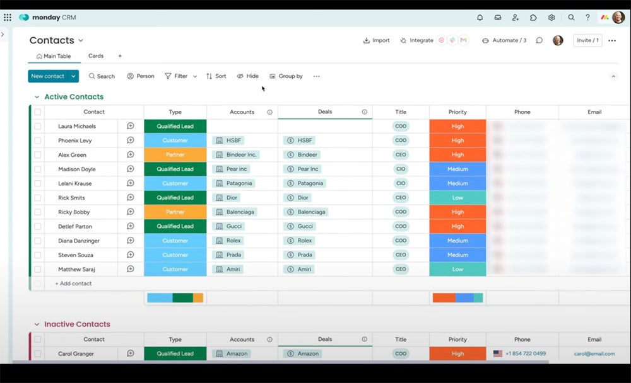Screen dimensions: 631x383
Task: Click the Accounts info icon in Inactive Contacts
Action: pyautogui.click(x=269, y=340)
